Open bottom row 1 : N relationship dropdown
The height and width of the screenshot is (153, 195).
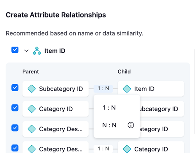pos(103,149)
